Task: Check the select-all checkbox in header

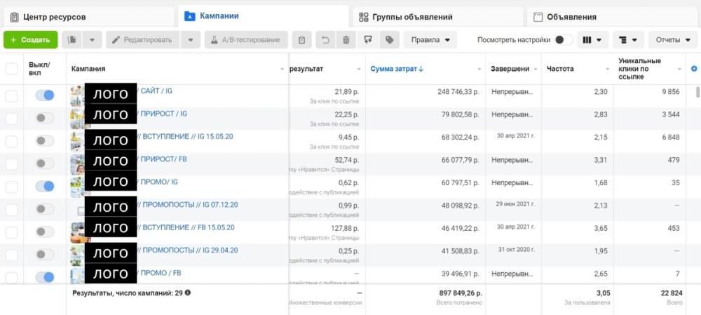Action: pos(11,69)
